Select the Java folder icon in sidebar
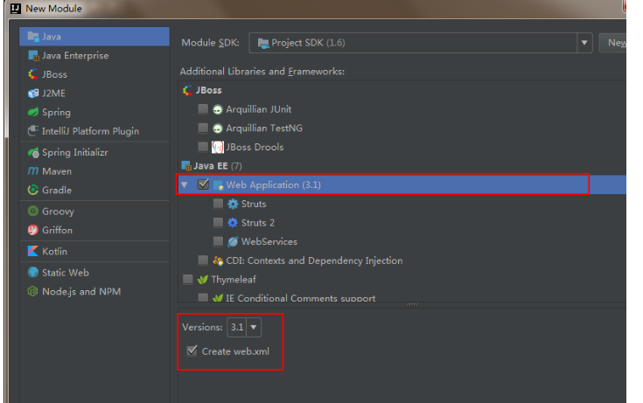This screenshot has width=643, height=403. click(33, 37)
